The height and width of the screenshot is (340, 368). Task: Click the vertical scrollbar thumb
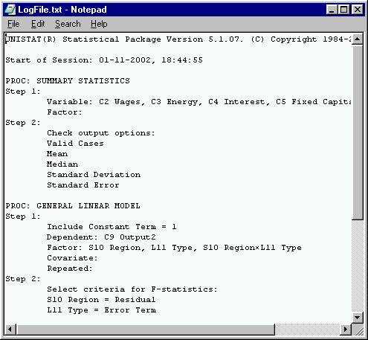(357, 132)
